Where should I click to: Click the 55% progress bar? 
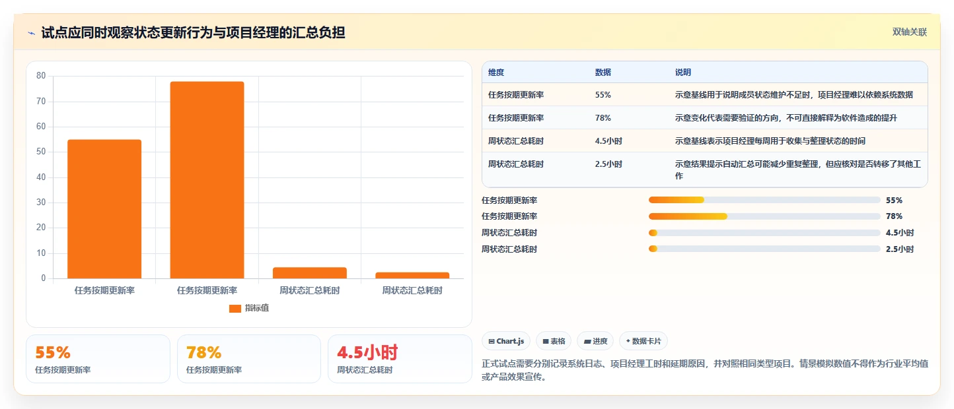pos(764,200)
